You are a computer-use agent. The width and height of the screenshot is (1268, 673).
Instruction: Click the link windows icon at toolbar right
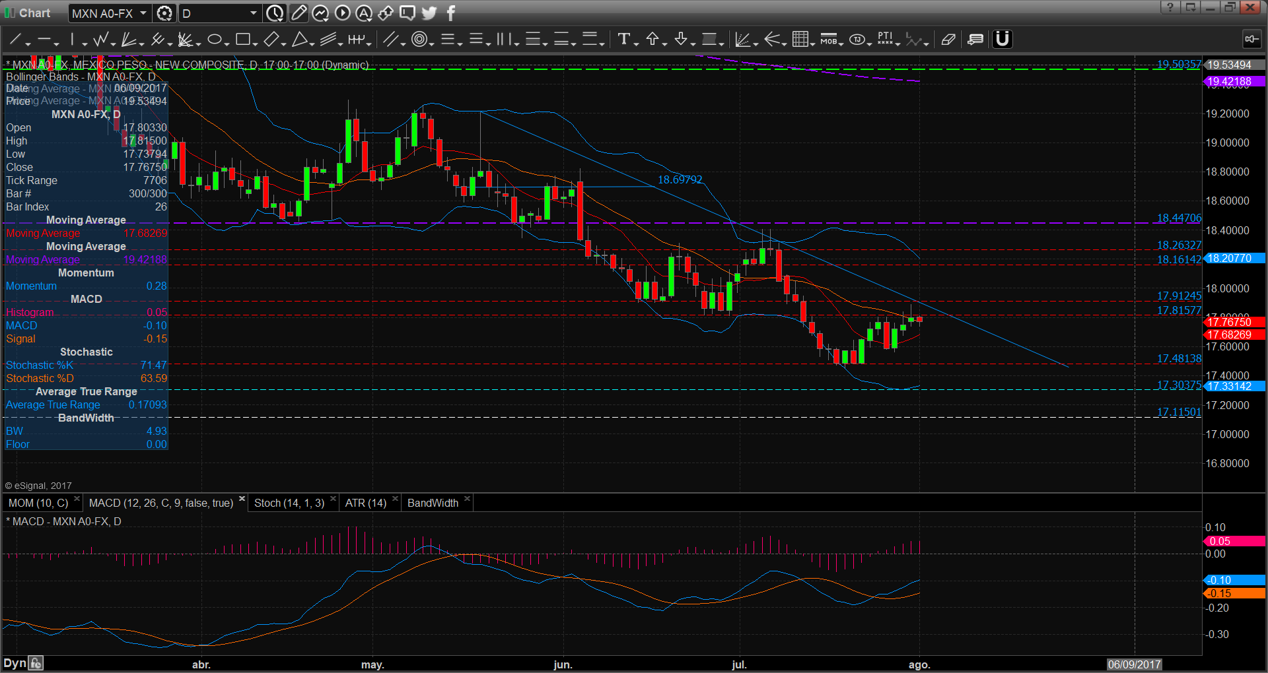1251,40
